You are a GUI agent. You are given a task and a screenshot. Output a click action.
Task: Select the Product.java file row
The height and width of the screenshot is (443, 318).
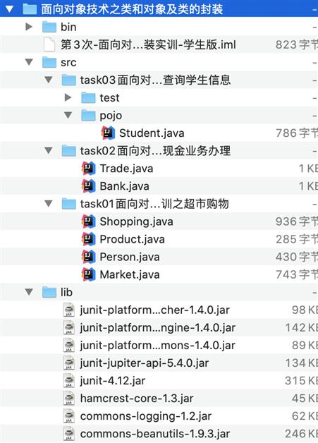[x=159, y=239]
